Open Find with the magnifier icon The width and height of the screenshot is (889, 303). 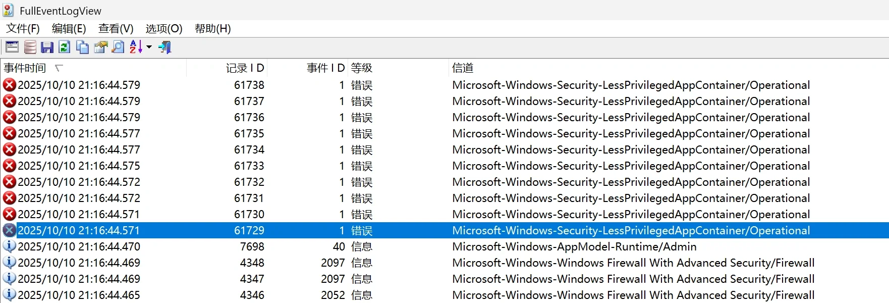[x=118, y=47]
